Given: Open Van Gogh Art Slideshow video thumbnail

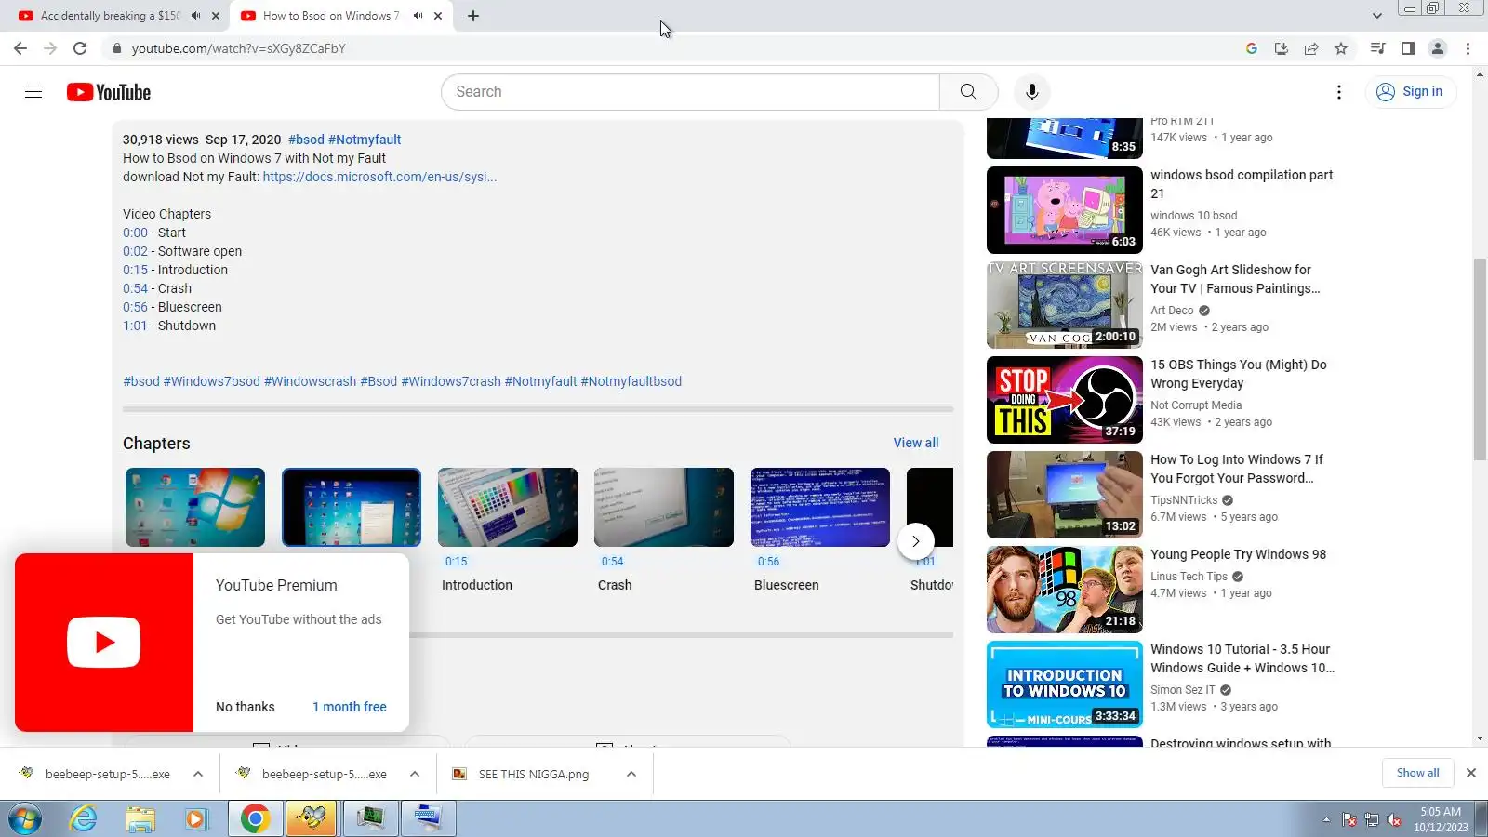Looking at the screenshot, I should pyautogui.click(x=1065, y=305).
